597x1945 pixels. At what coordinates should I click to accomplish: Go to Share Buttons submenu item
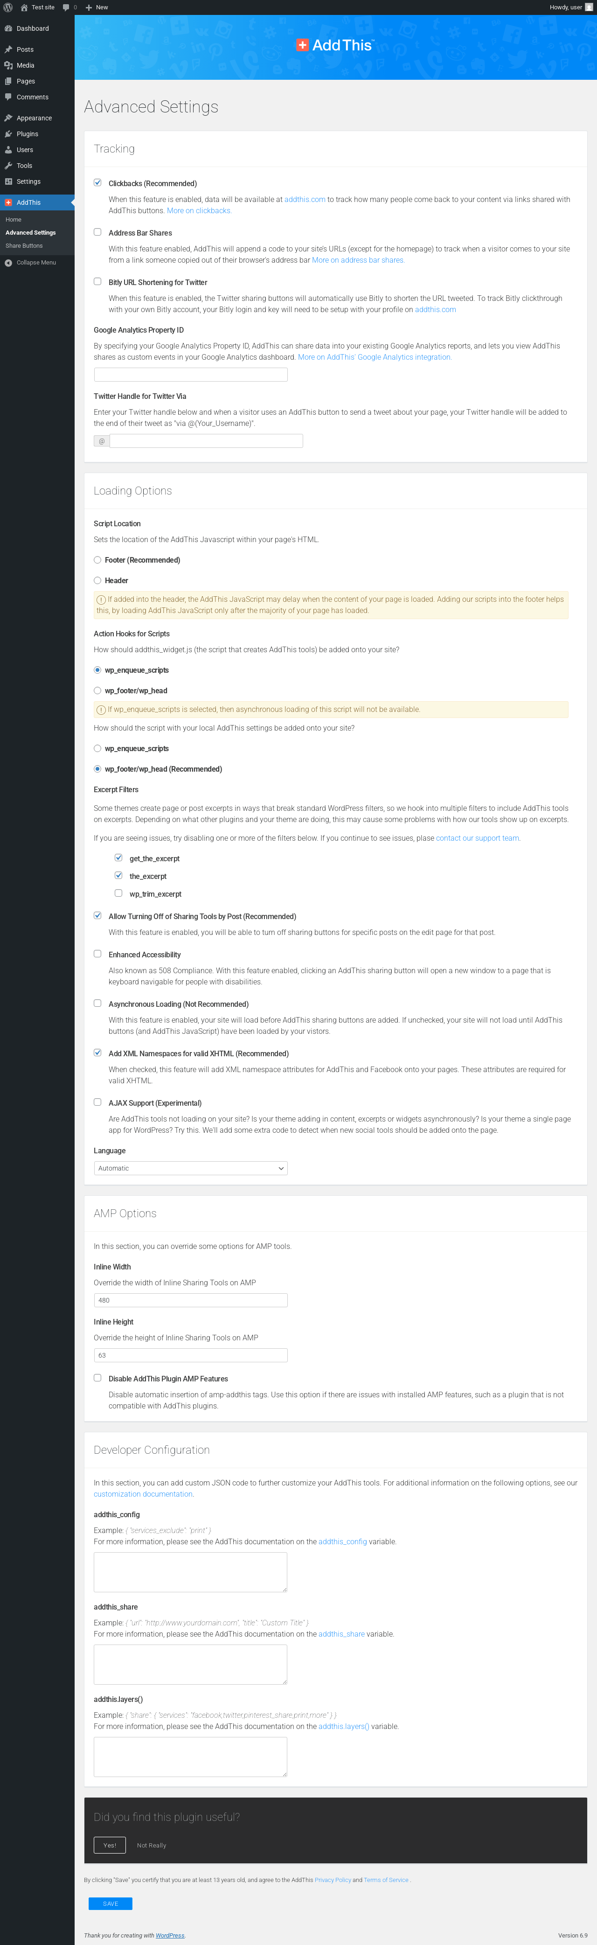(24, 246)
